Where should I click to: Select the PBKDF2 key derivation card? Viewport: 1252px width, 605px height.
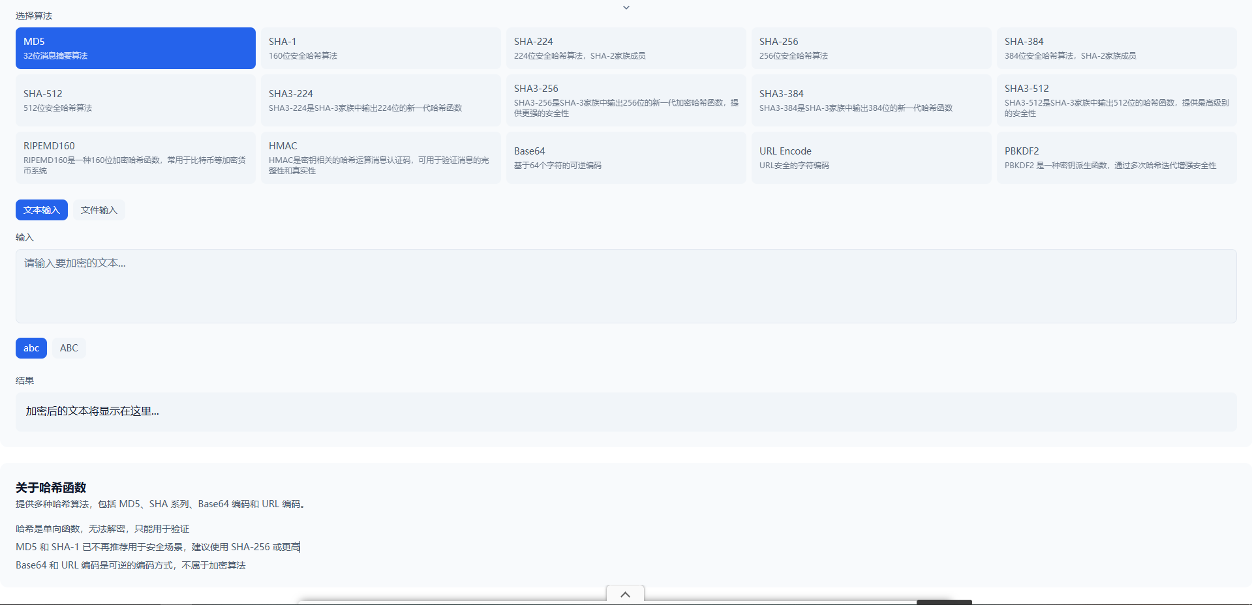(1116, 158)
